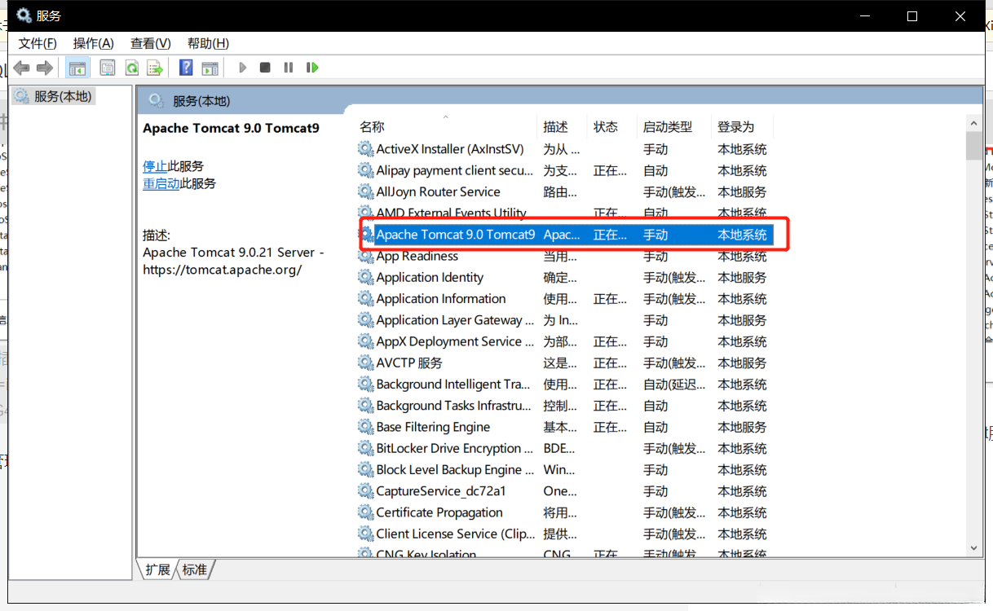Click the gear icon of Application Information
This screenshot has height=611, width=993.
click(x=366, y=298)
